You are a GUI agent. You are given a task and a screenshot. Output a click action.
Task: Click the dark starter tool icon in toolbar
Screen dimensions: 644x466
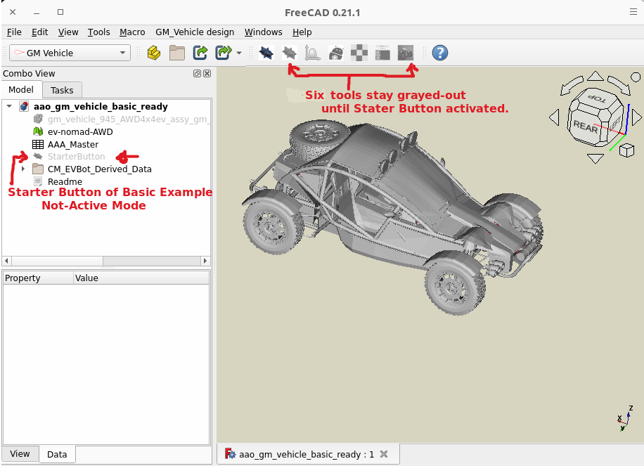click(266, 53)
